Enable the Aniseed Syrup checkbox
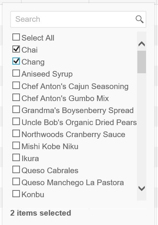This screenshot has width=158, height=225. click(16, 73)
